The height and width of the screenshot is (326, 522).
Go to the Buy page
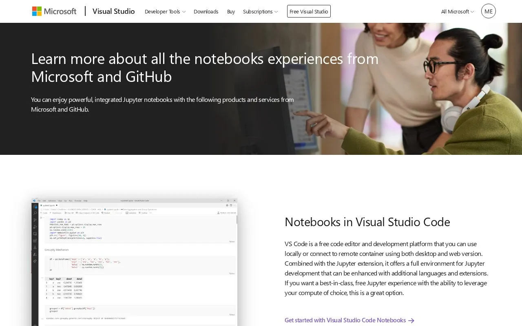click(x=231, y=11)
